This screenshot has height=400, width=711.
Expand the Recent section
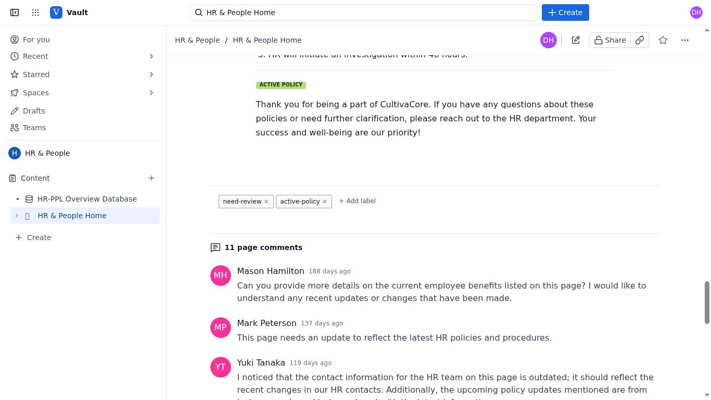pyautogui.click(x=151, y=56)
